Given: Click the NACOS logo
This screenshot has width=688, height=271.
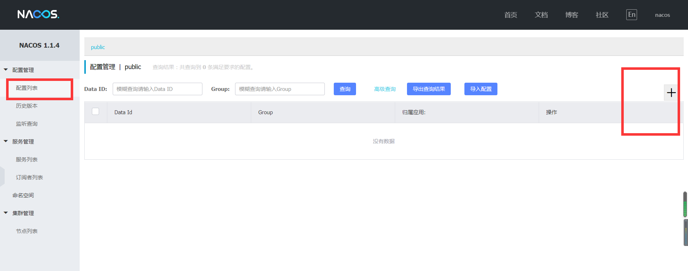Looking at the screenshot, I should [38, 14].
